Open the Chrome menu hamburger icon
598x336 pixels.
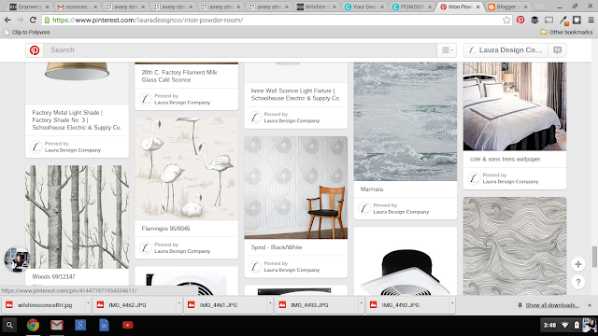[x=591, y=20]
